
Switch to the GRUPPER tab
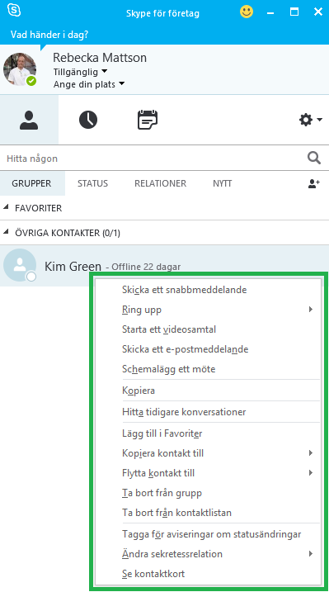tap(31, 183)
